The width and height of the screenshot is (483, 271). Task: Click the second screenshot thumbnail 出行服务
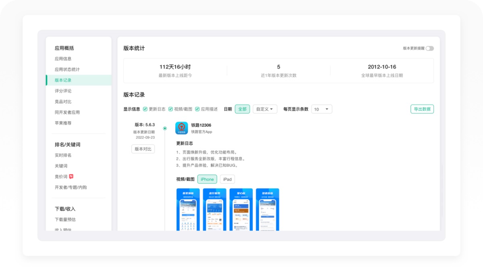(x=215, y=209)
